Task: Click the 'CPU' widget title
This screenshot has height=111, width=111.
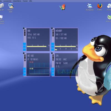Action: pos(57,56)
